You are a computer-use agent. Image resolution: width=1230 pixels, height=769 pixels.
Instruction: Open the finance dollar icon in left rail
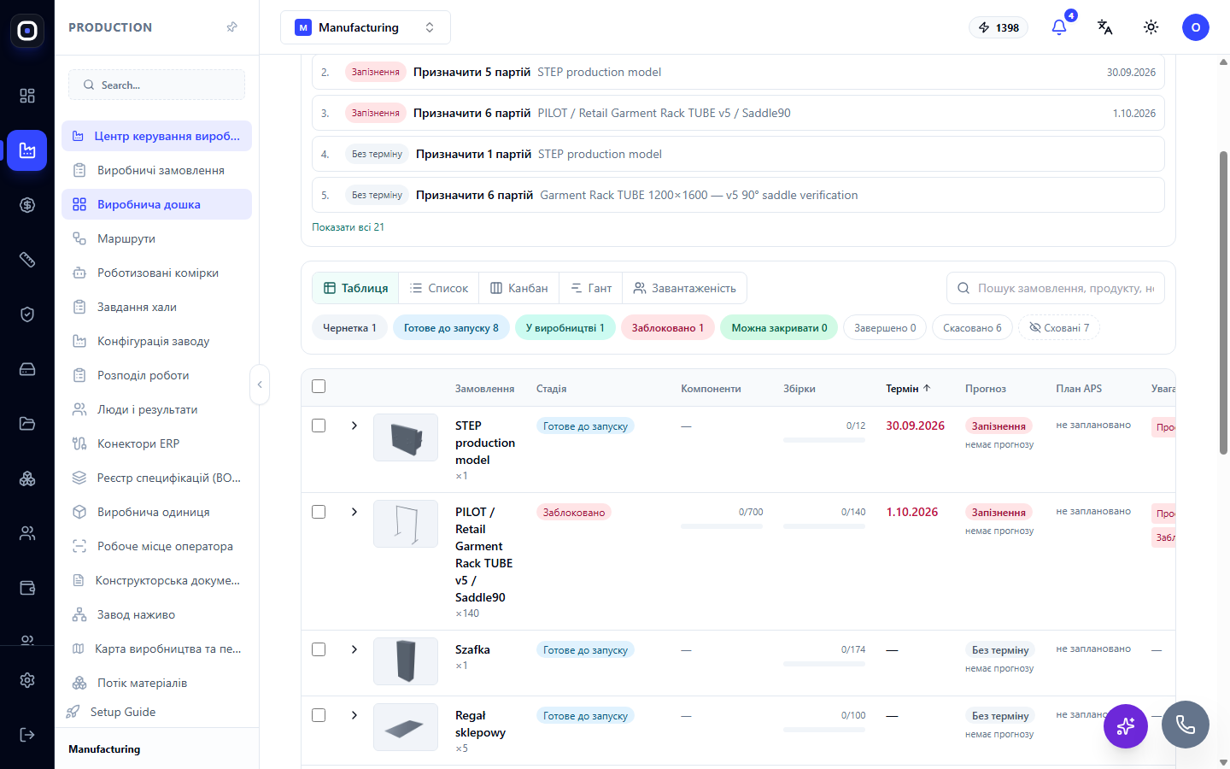pyautogui.click(x=27, y=205)
